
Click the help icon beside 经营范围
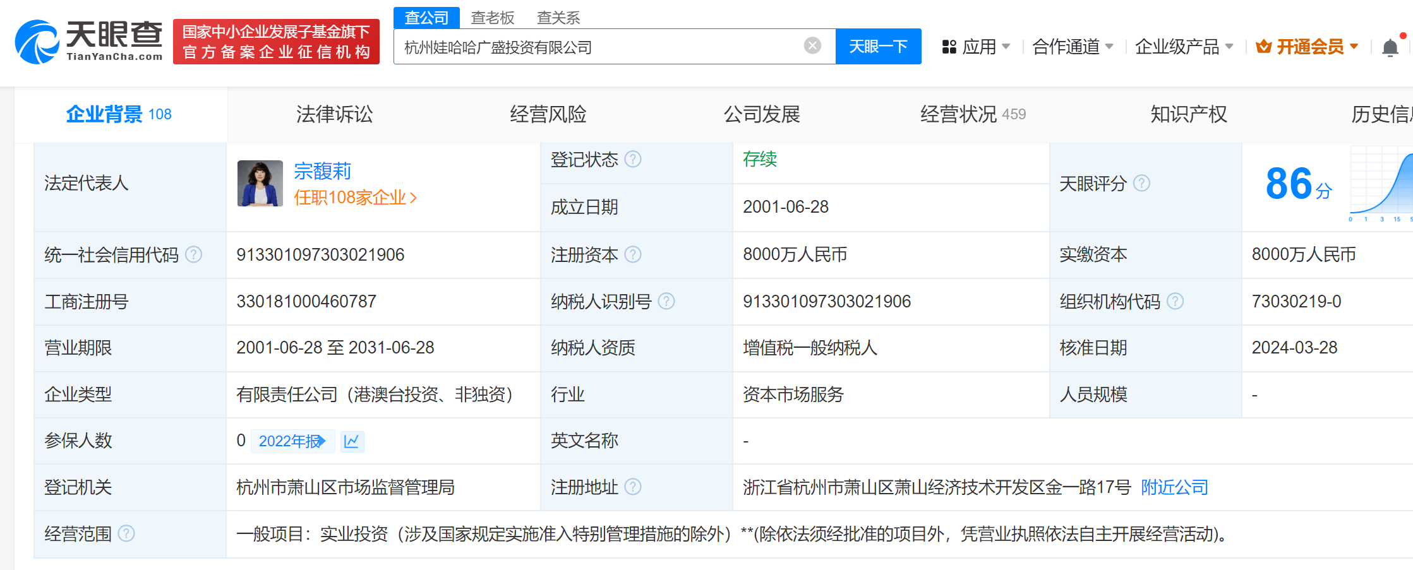tap(126, 534)
